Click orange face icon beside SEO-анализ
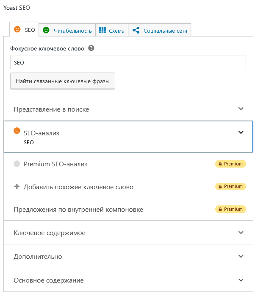The height and width of the screenshot is (297, 255). click(x=17, y=131)
